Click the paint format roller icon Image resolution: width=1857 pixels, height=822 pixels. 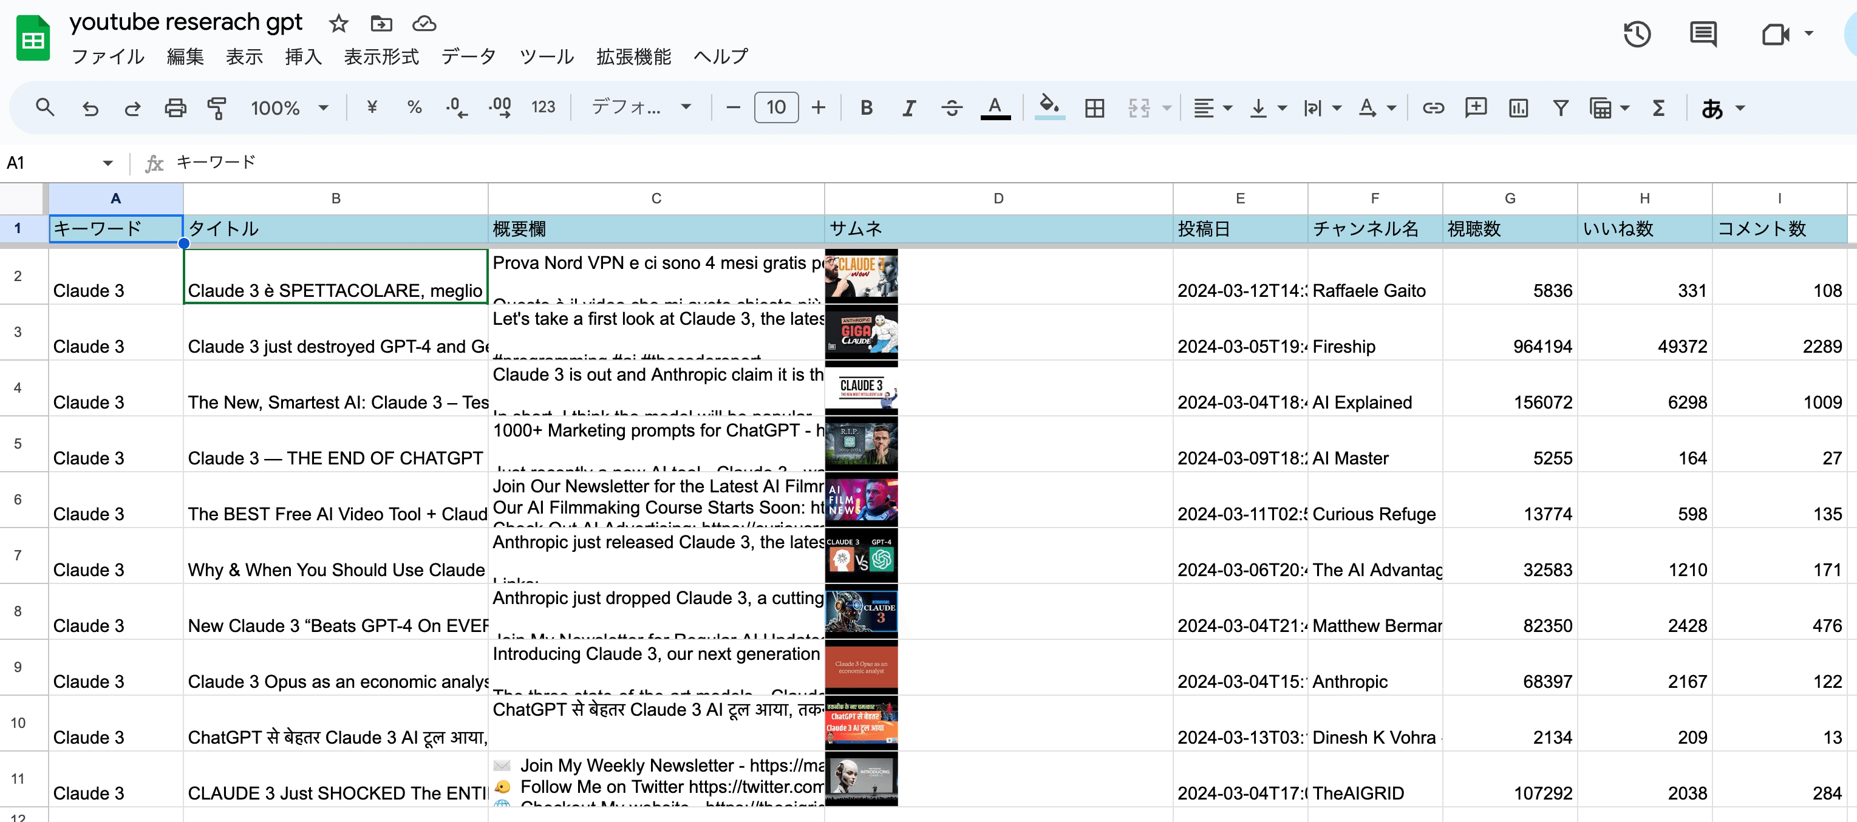point(217,108)
